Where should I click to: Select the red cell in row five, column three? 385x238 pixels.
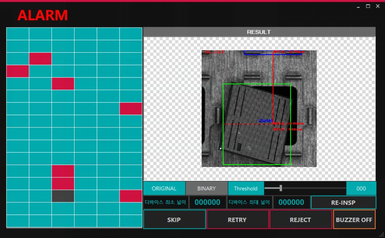63,84
